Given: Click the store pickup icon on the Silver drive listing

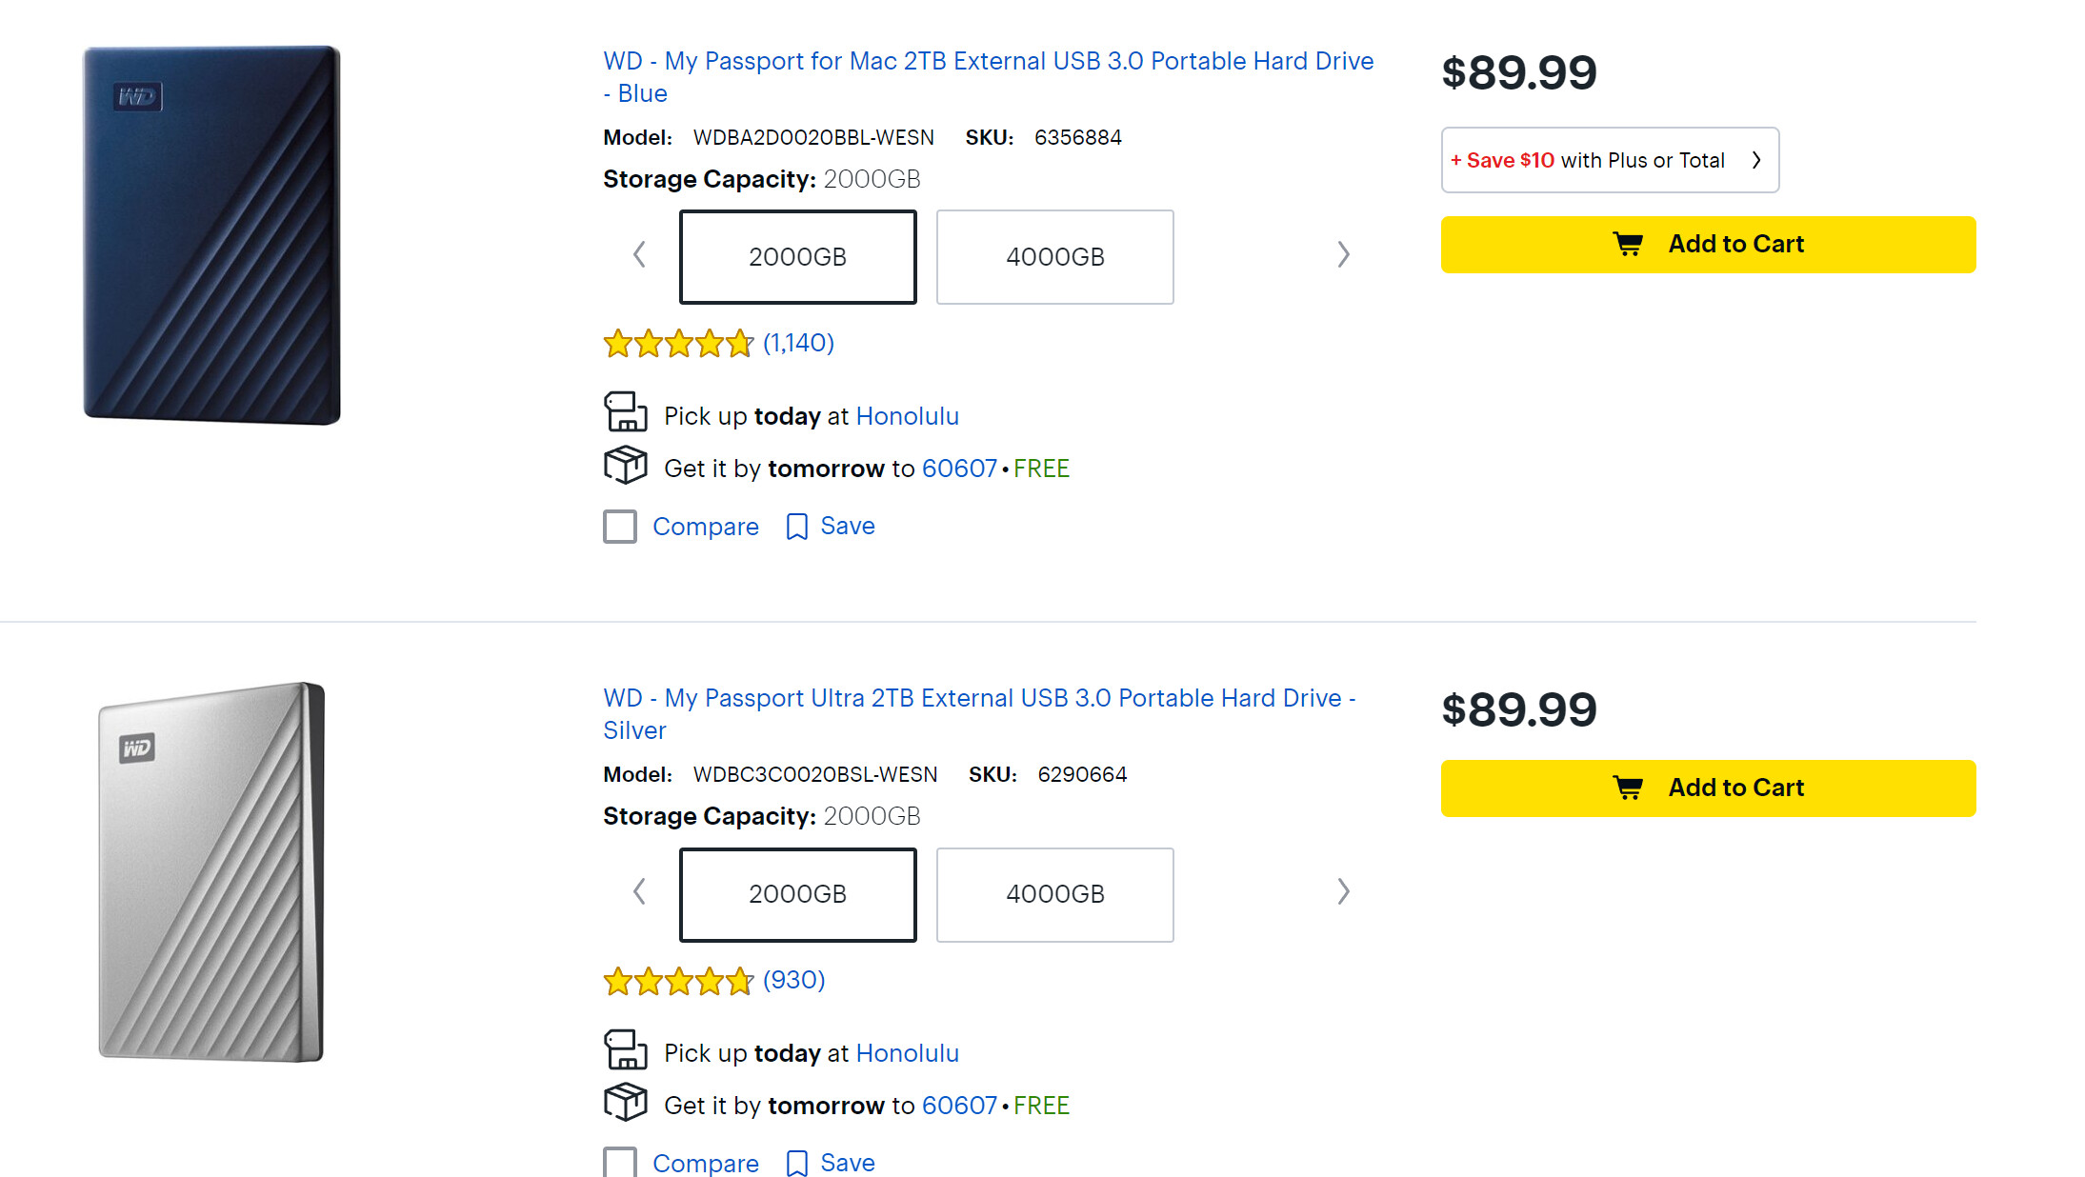Looking at the screenshot, I should click(x=626, y=1049).
